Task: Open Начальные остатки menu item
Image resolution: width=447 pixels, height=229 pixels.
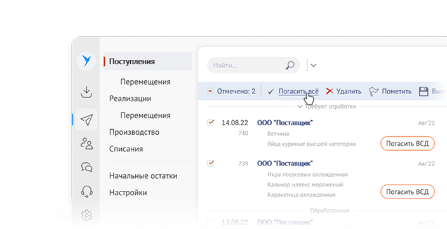Action: point(143,176)
